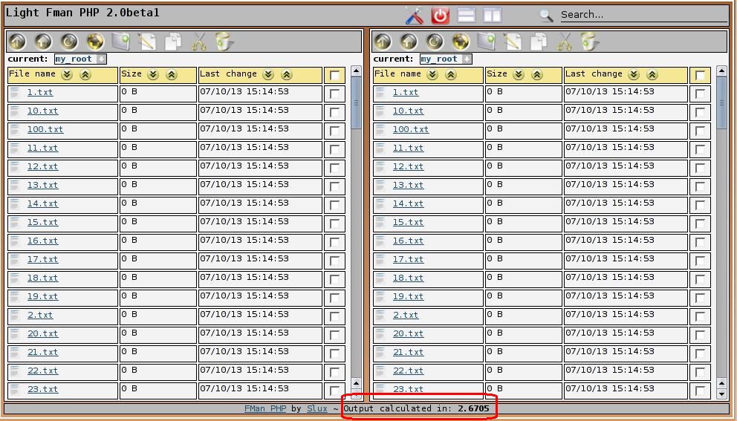Check the box for 2.txt in left panel
Image resolution: width=737 pixels, height=421 pixels.
[334, 317]
